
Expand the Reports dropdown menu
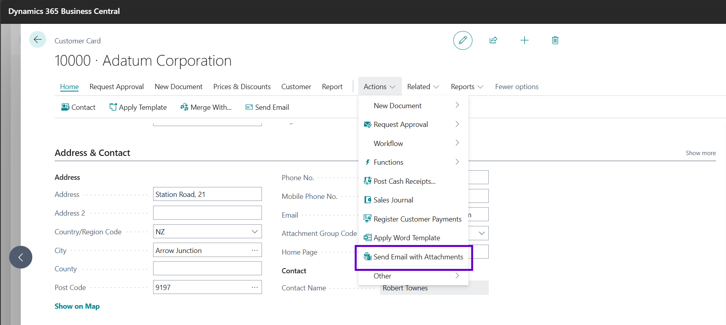466,86
